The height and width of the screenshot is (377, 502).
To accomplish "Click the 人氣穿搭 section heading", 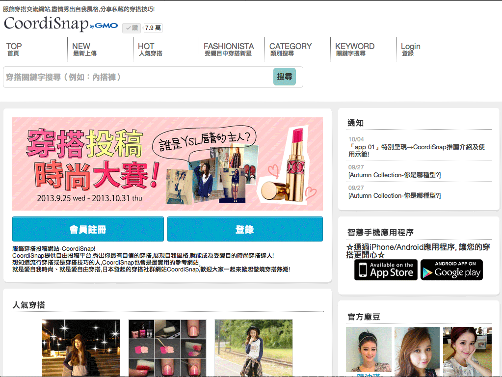I will pos(28,305).
